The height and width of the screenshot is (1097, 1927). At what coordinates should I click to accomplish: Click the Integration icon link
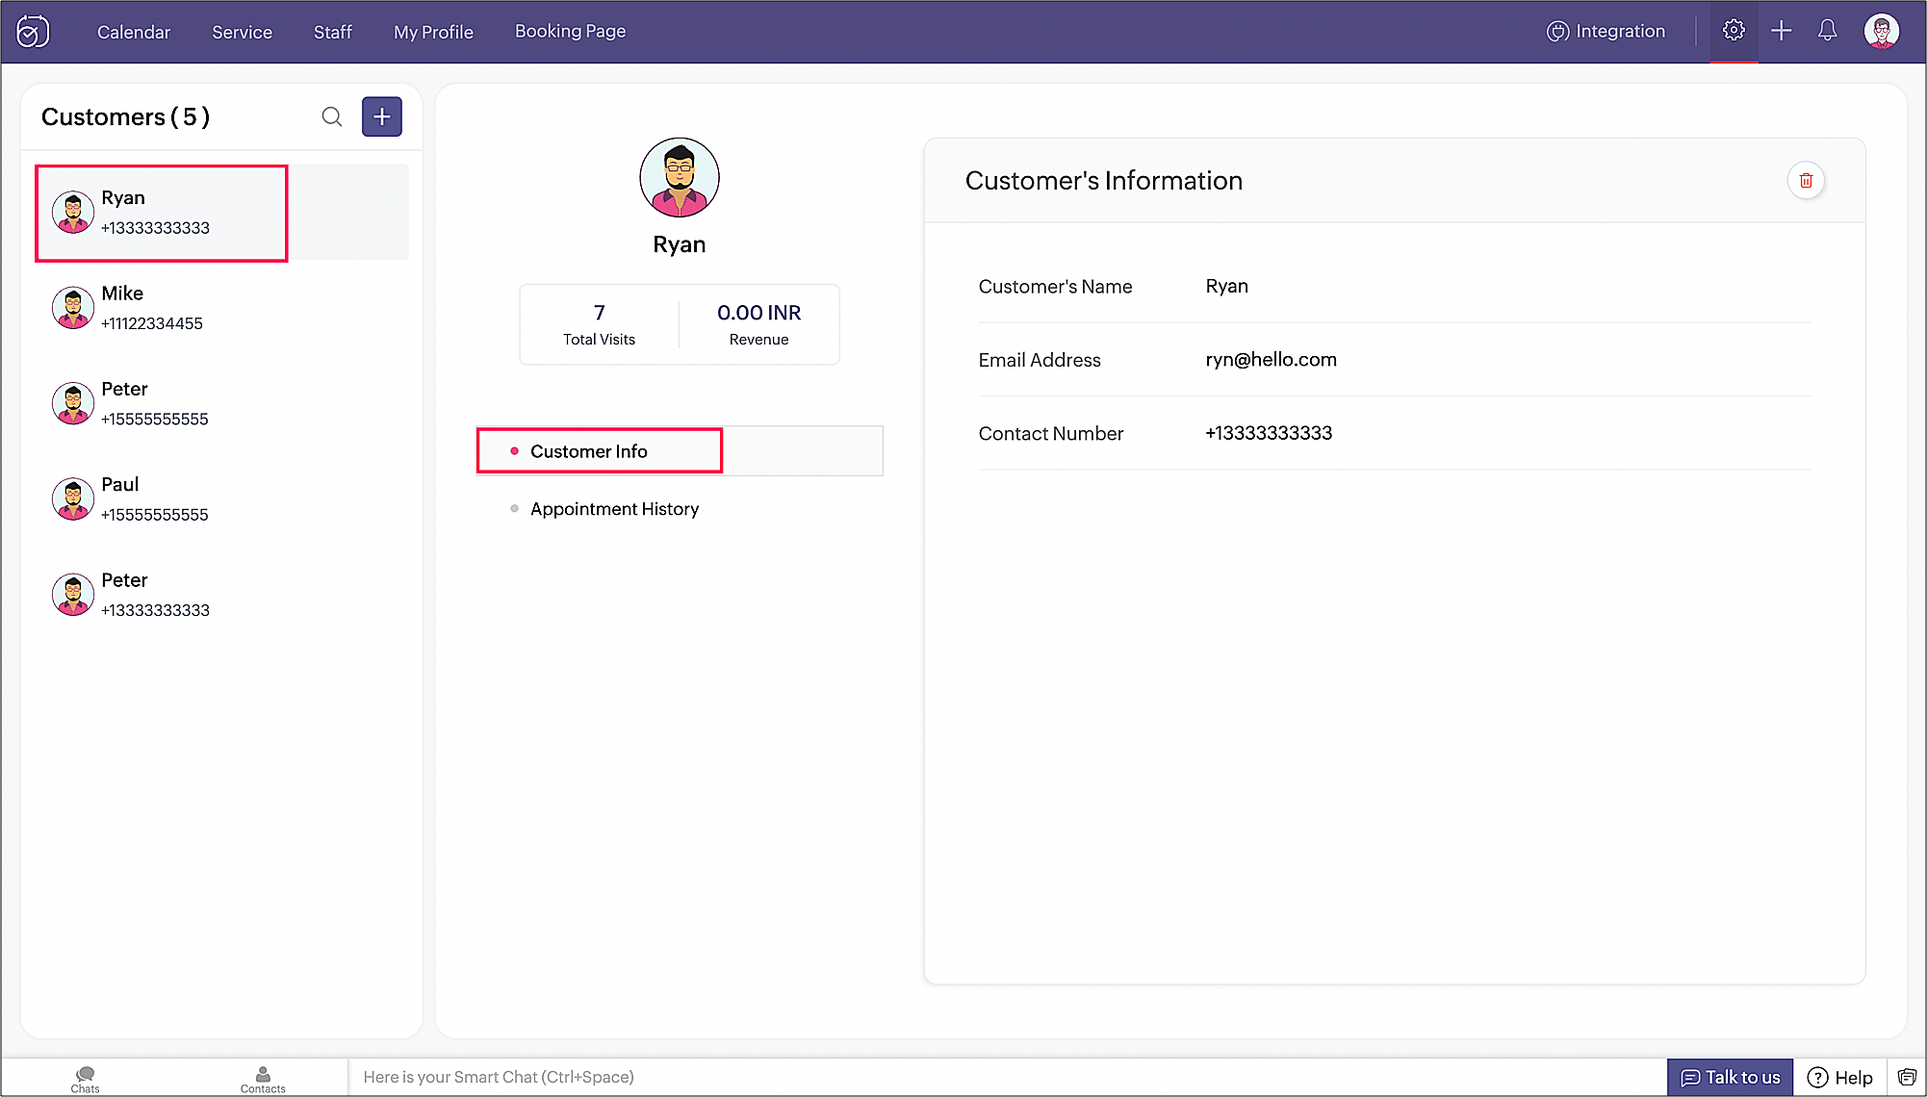click(1605, 31)
